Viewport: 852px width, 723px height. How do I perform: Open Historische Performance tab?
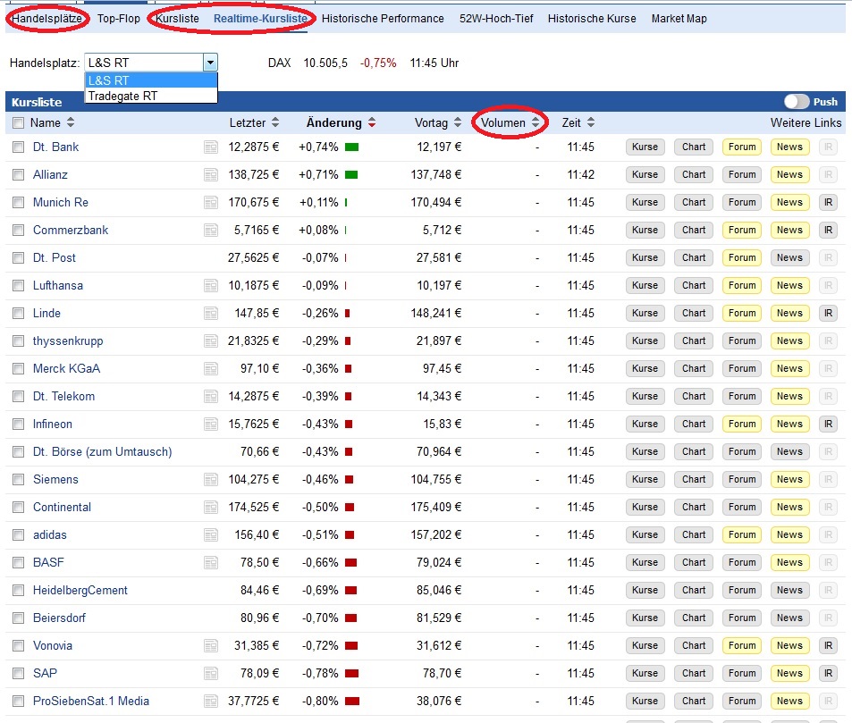383,19
